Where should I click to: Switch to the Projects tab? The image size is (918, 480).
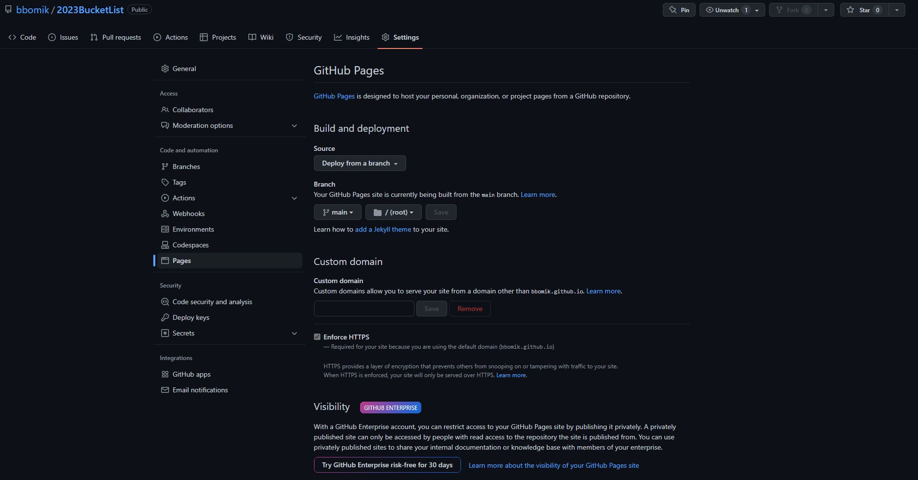pos(218,37)
